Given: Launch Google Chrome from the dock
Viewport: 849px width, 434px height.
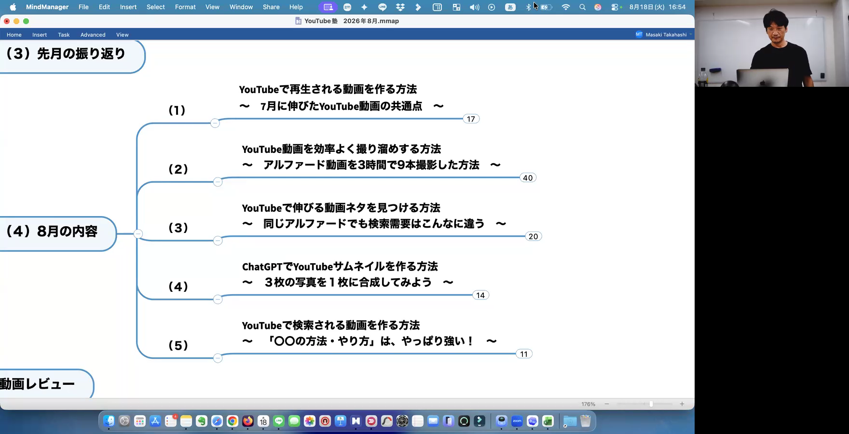Looking at the screenshot, I should tap(233, 421).
